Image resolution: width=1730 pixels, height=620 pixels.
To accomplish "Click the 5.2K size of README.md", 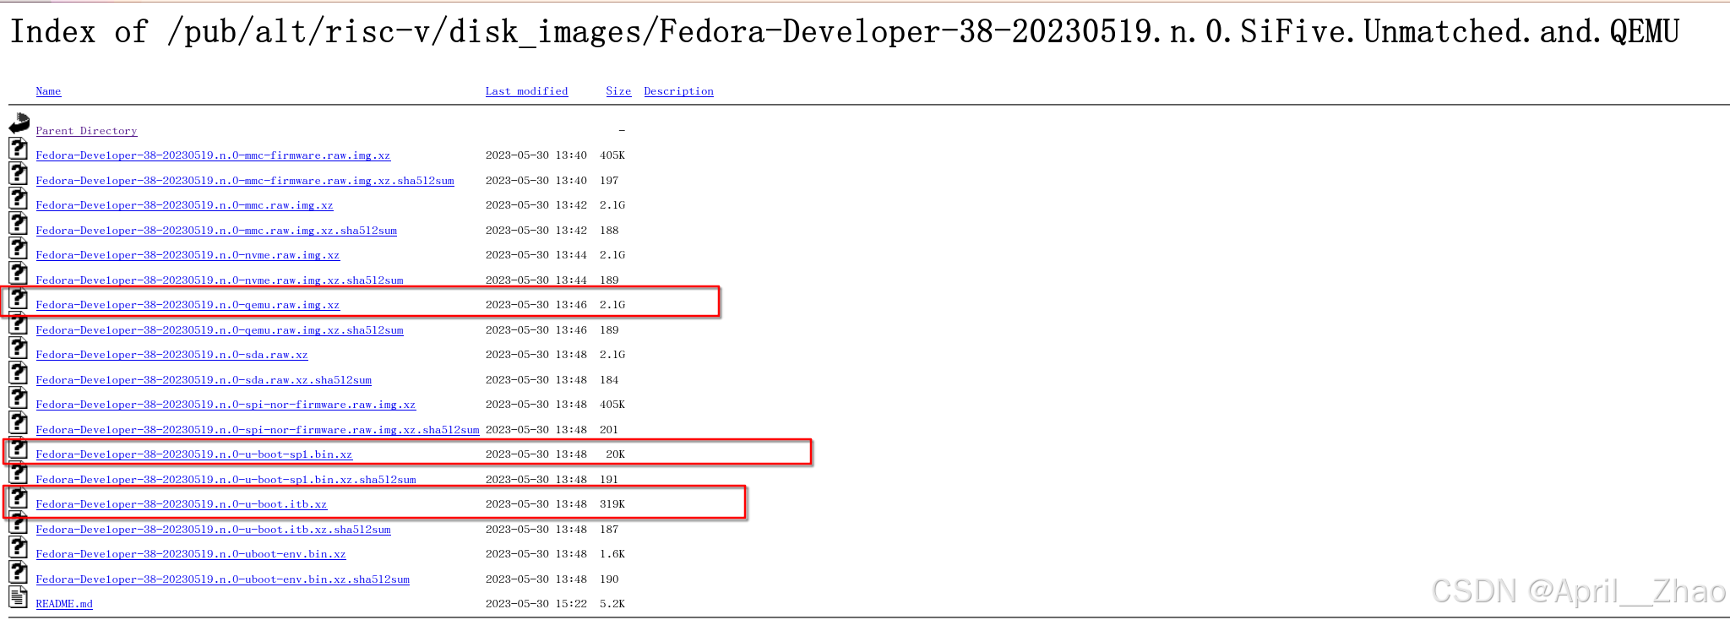I will 612,604.
